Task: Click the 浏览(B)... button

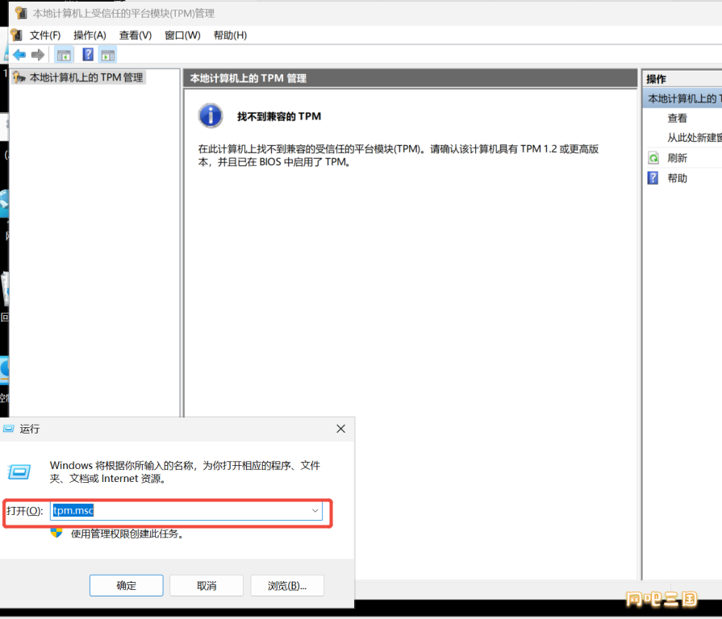Action: click(287, 585)
